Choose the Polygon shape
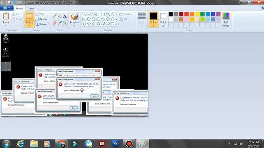The height and width of the screenshot is (148, 264). pos(107,15)
